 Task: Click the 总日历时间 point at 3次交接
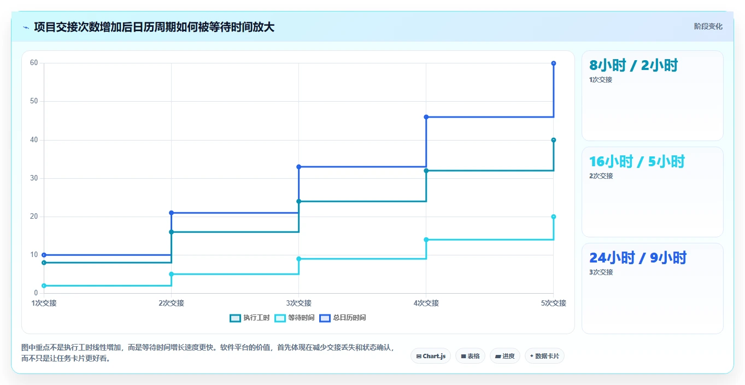click(299, 167)
